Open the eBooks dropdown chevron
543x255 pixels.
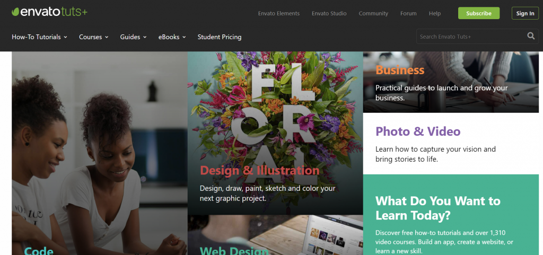pyautogui.click(x=184, y=37)
